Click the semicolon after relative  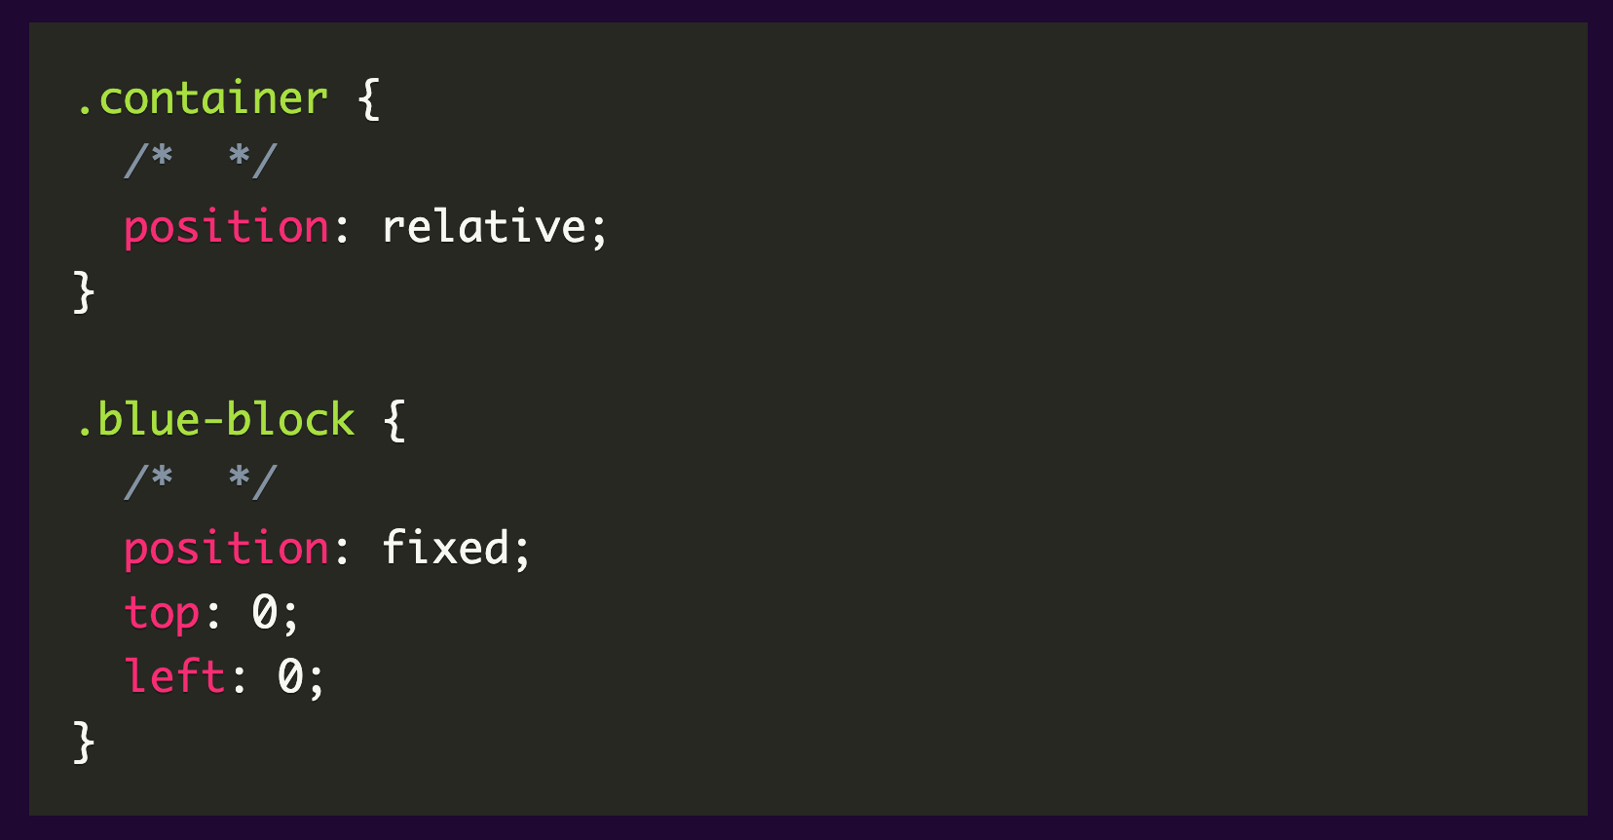click(x=599, y=230)
